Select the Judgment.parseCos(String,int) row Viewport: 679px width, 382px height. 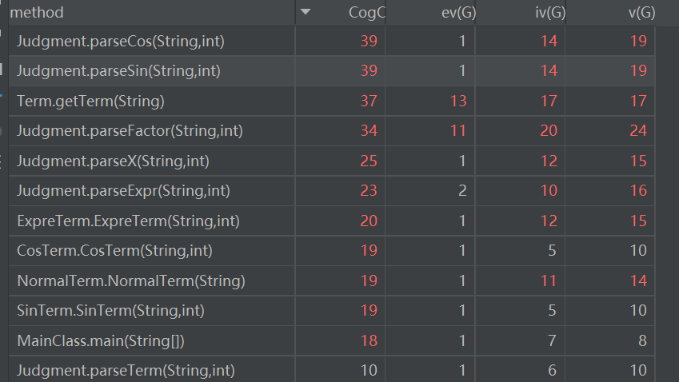[332, 41]
